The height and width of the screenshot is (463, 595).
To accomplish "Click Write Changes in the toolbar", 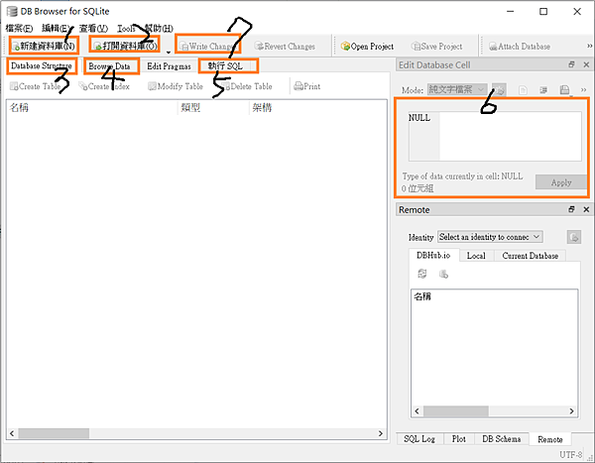I will click(x=208, y=47).
